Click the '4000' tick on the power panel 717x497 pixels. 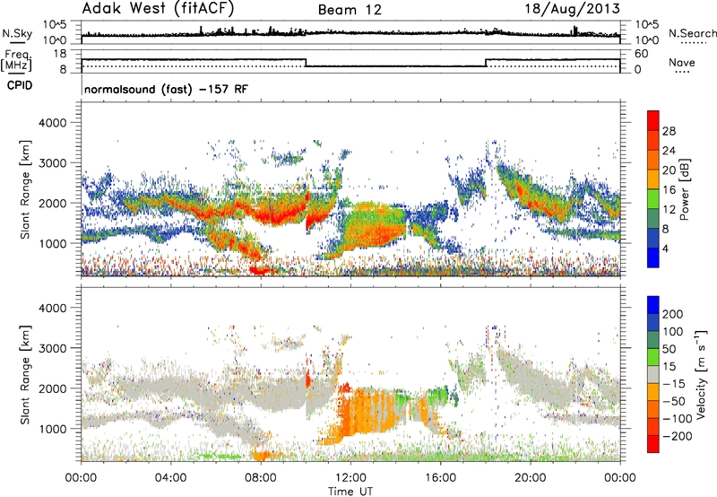point(52,123)
